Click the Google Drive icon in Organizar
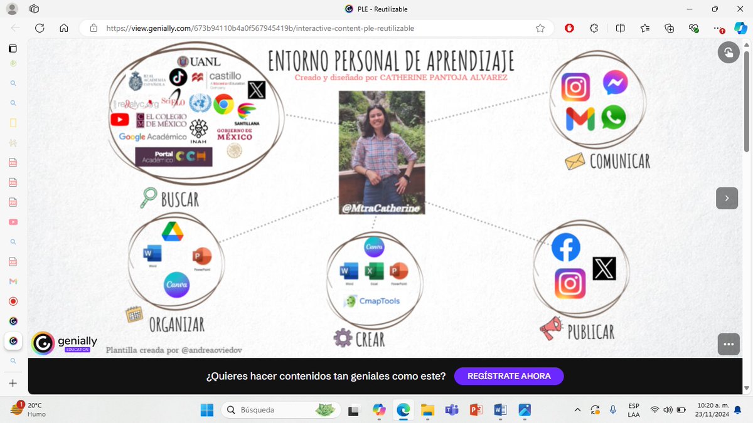 click(172, 232)
